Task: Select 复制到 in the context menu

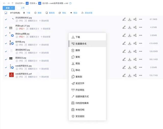Action: pos(87,77)
